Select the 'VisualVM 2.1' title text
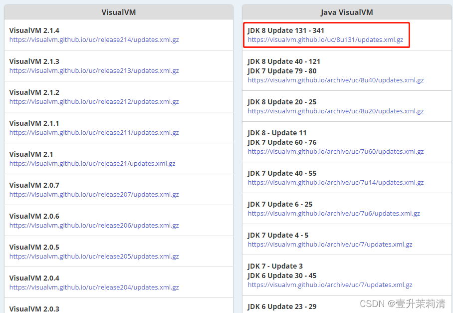The image size is (453, 313). click(31, 154)
